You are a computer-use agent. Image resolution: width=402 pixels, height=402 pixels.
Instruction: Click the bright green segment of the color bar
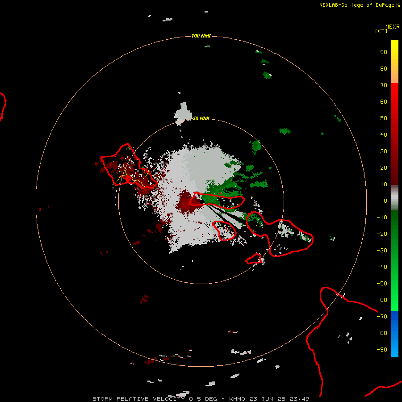(x=394, y=260)
